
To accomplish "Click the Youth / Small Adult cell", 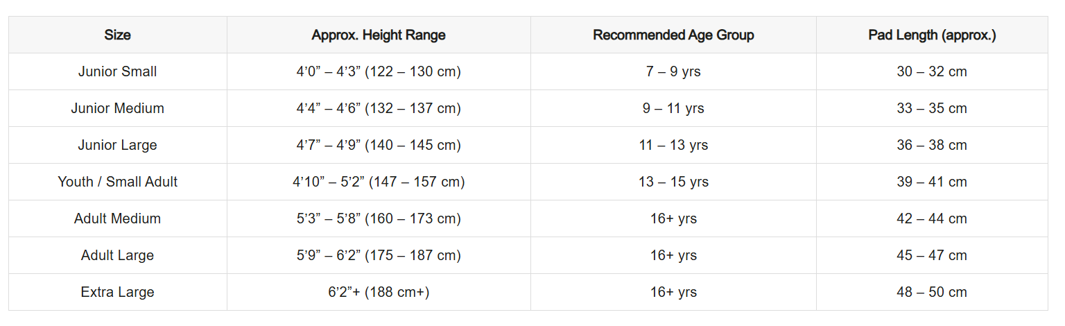I will coord(117,182).
